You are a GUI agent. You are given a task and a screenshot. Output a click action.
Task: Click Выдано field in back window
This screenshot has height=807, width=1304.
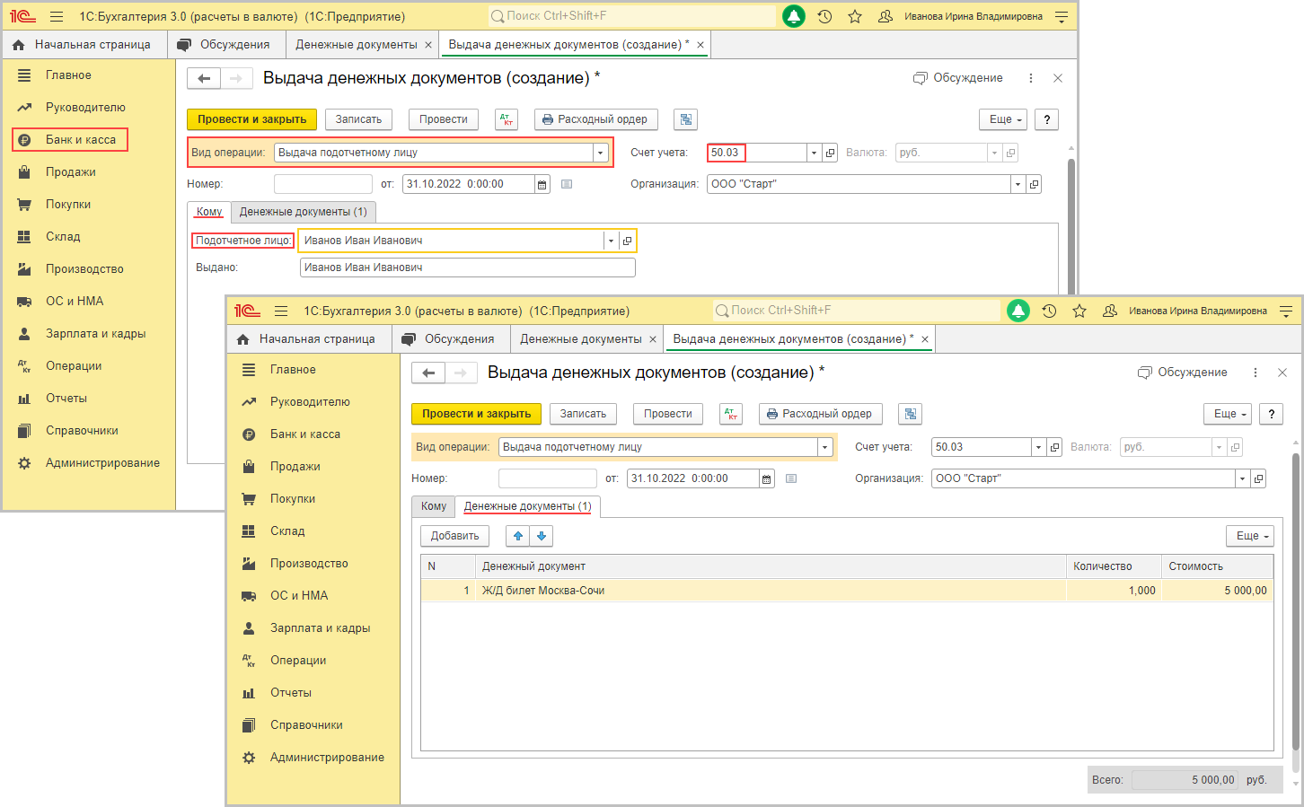(x=467, y=268)
